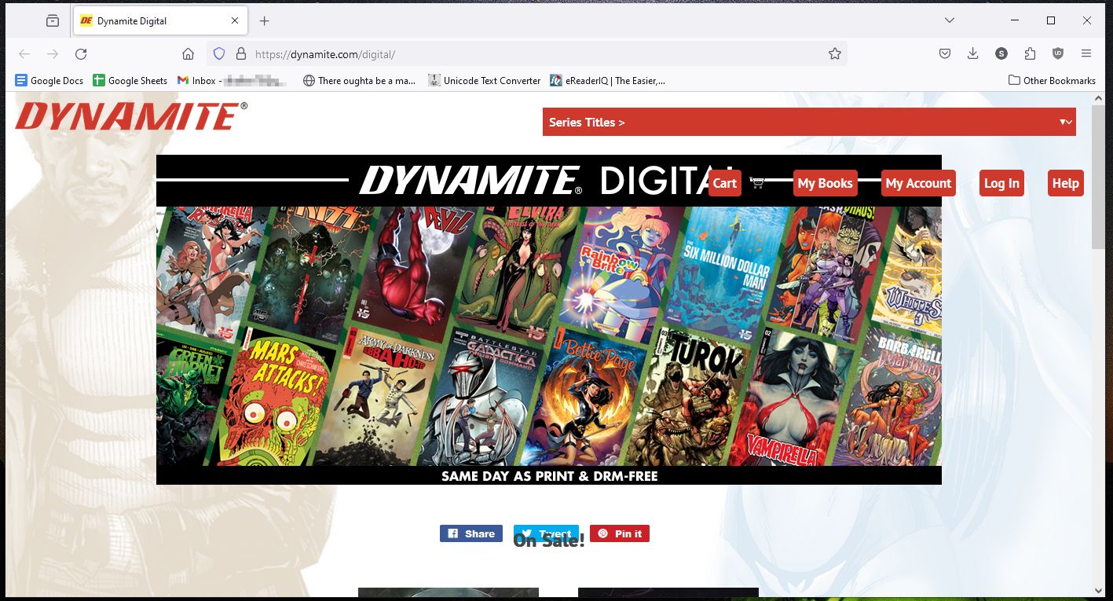1113x601 pixels.
Task: Click the browser Back arrow
Action: tap(24, 53)
